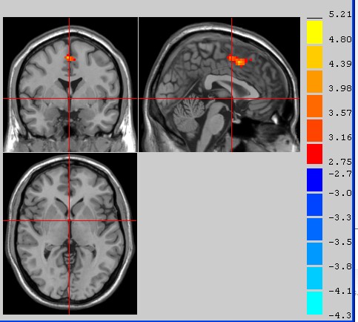The height and width of the screenshot is (322, 358).
Task: Click the activation cluster in the sagittal view
Action: (239, 60)
